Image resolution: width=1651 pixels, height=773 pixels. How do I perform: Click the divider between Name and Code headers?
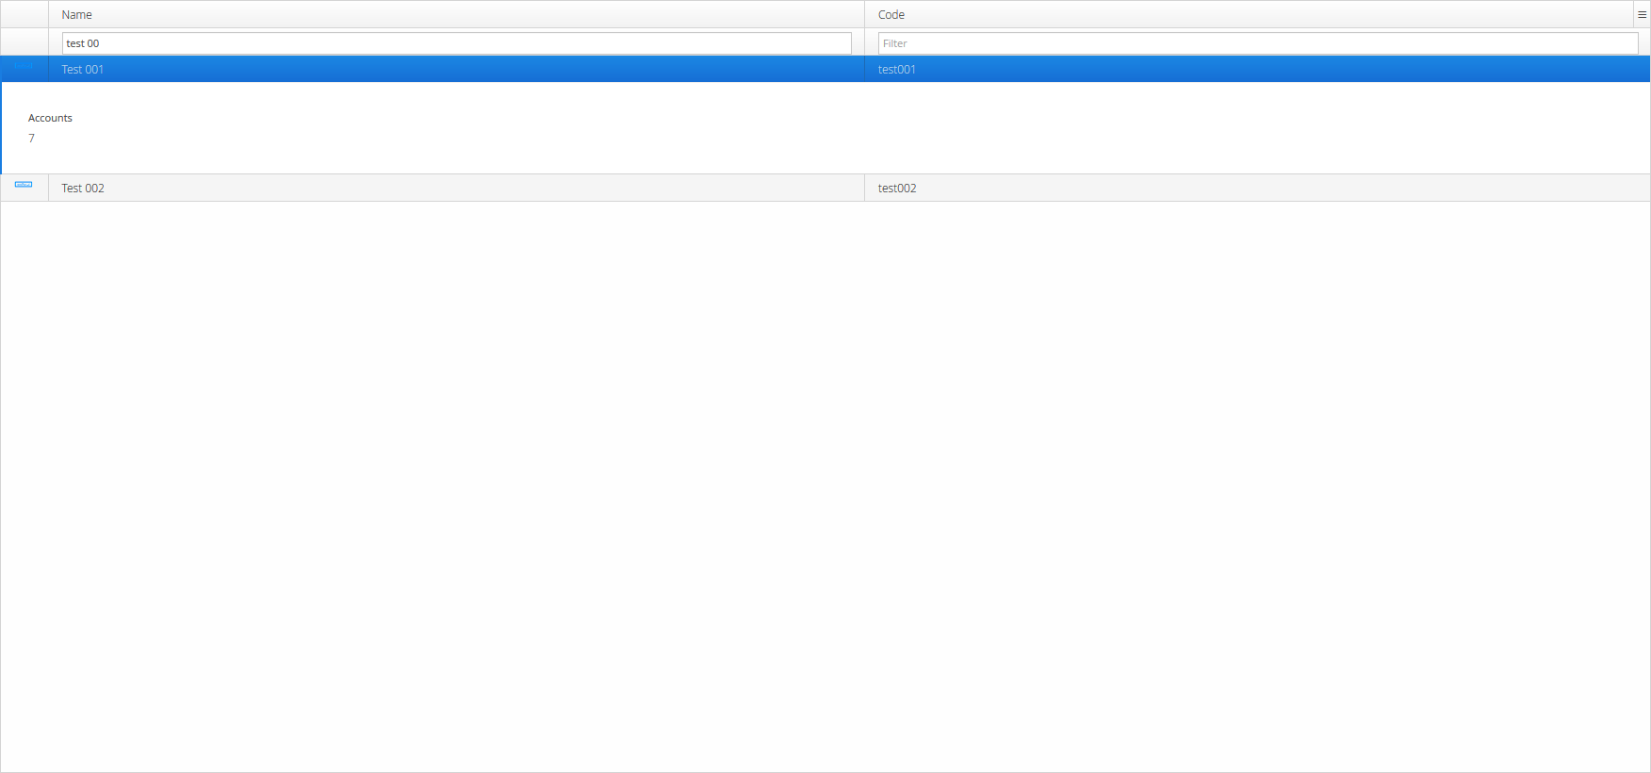pyautogui.click(x=864, y=14)
